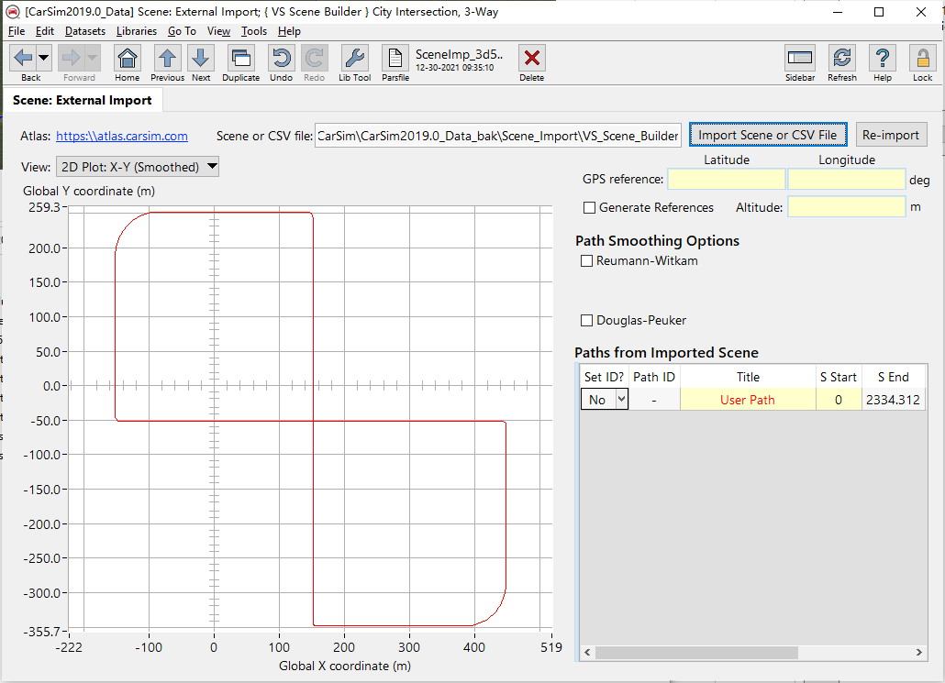
Task: Open the Datasets menu
Action: pos(85,31)
